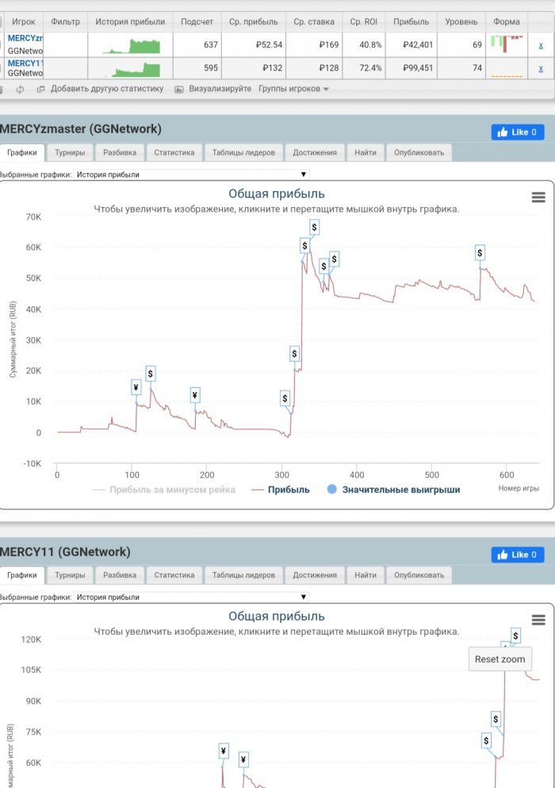Click $ marker near game 560 in MERCYzmaster chart

pos(480,253)
